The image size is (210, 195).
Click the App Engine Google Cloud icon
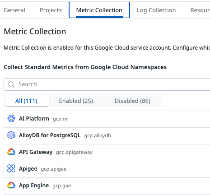tap(11, 185)
